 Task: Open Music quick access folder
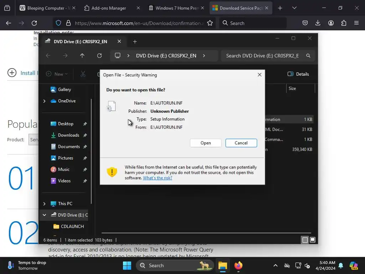64,169
